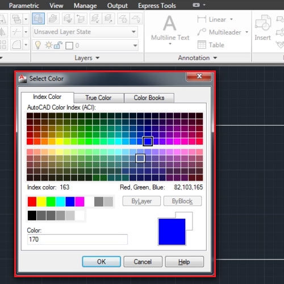The image size is (284, 284).
Task: Switch to the True Color tab
Action: click(99, 98)
